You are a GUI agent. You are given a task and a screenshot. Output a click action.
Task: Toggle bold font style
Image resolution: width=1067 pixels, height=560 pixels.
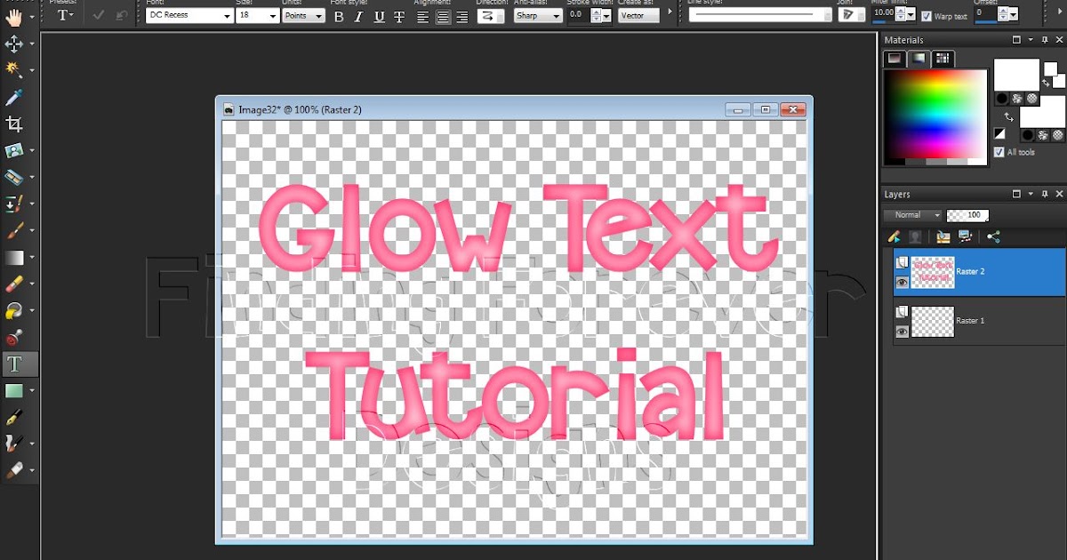point(339,16)
